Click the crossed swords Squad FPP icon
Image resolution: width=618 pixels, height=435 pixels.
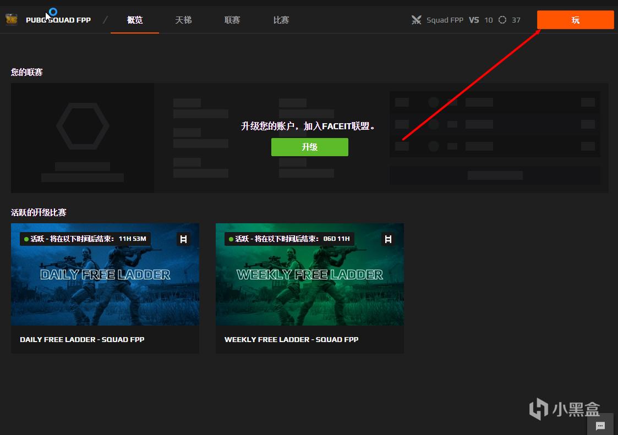(x=416, y=20)
